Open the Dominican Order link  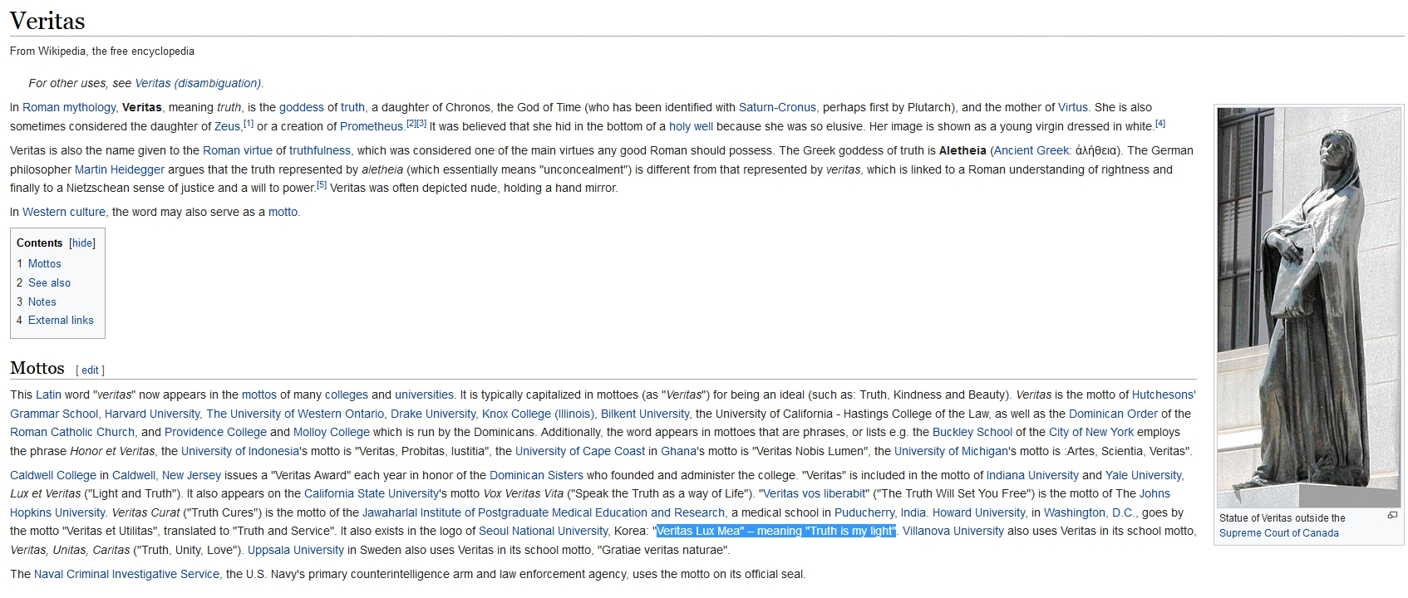tap(1113, 414)
